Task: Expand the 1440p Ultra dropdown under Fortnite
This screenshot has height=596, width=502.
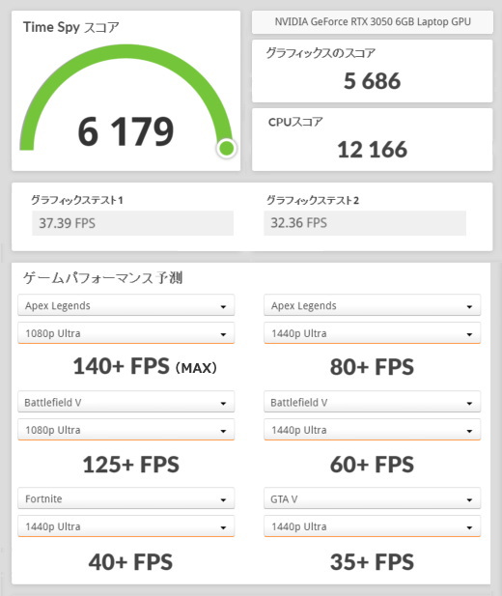Action: coord(126,526)
